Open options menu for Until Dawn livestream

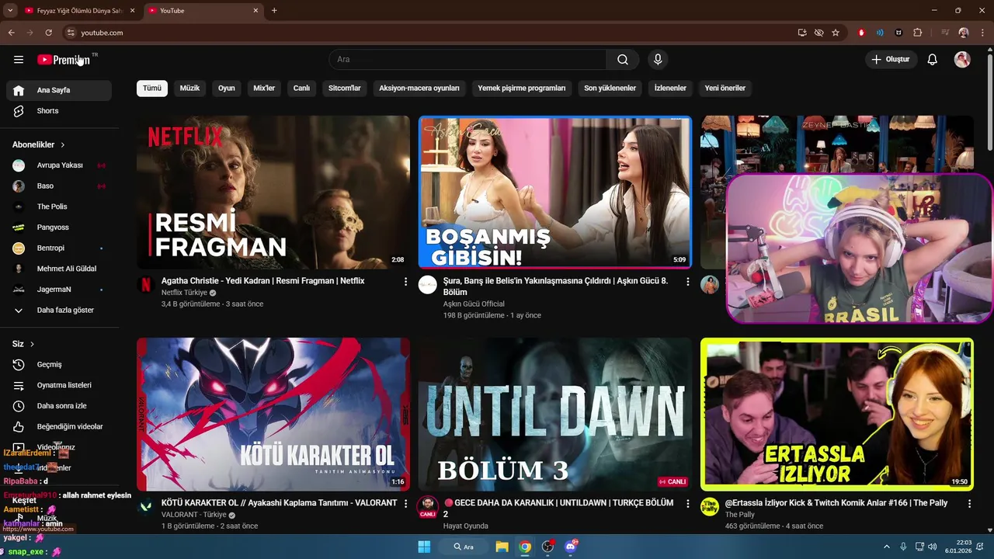pos(687,504)
